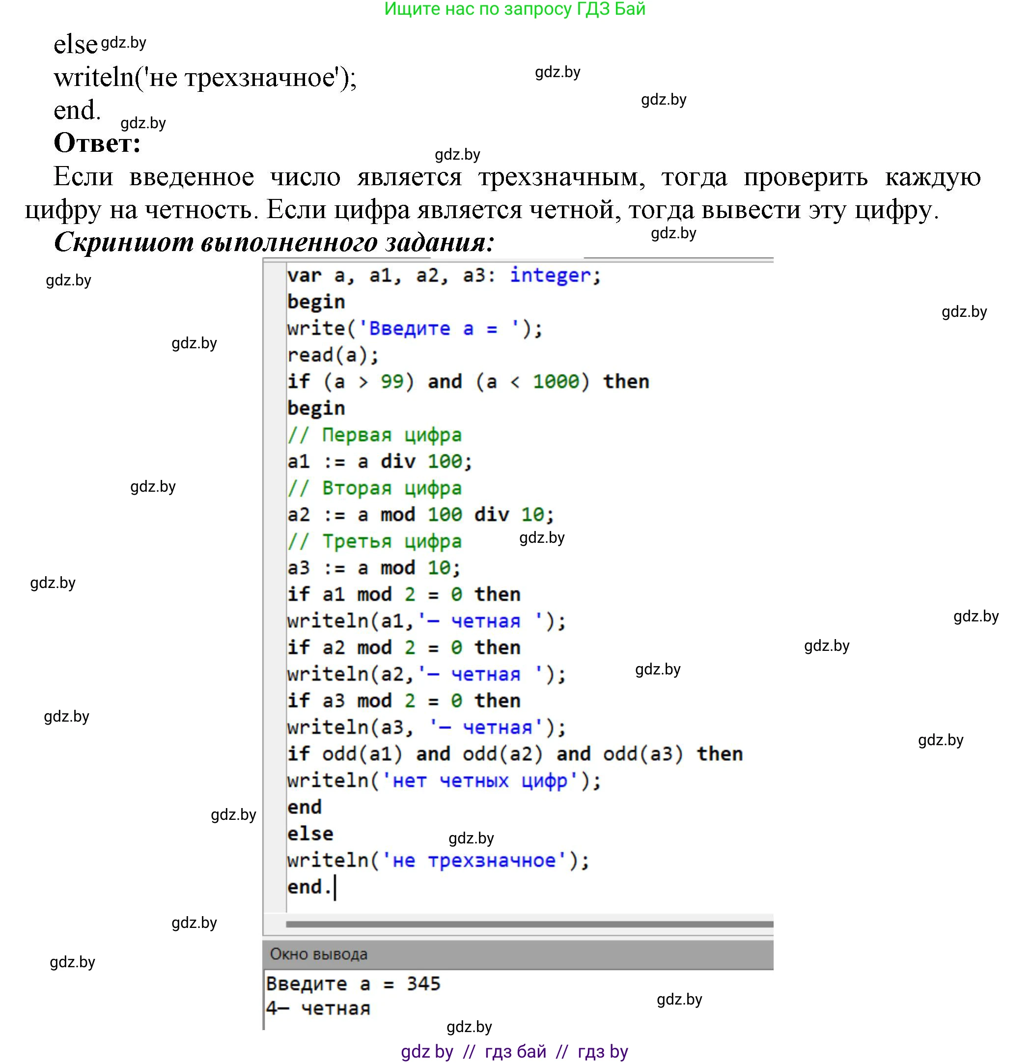Click the 'a1 := a div 100;' line
Screen dimensions: 1031x1063
[380, 462]
